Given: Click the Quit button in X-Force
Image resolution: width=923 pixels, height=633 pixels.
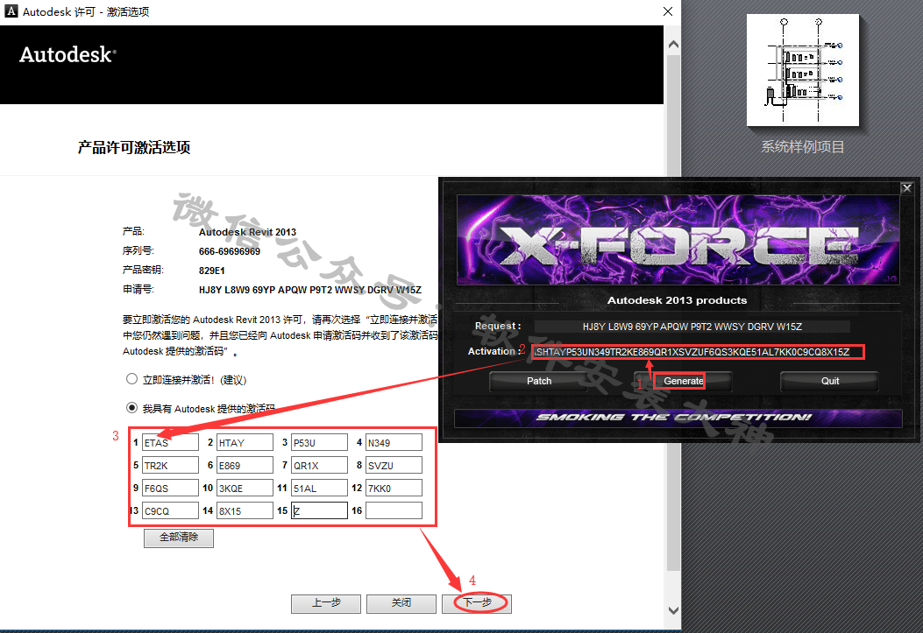Looking at the screenshot, I should point(829,381).
